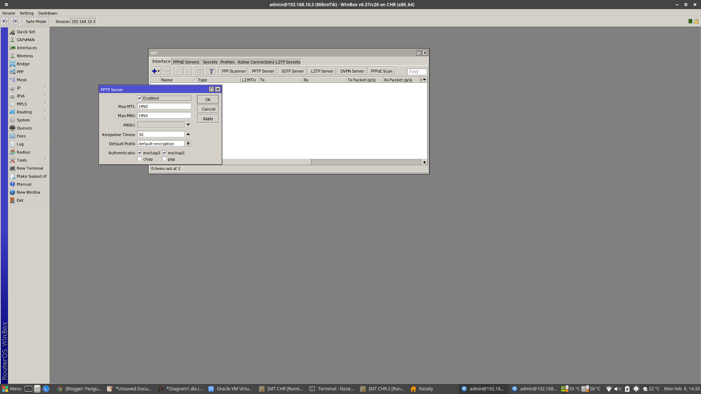Open the Settings menu
This screenshot has height=394, width=701.
pyautogui.click(x=26, y=13)
